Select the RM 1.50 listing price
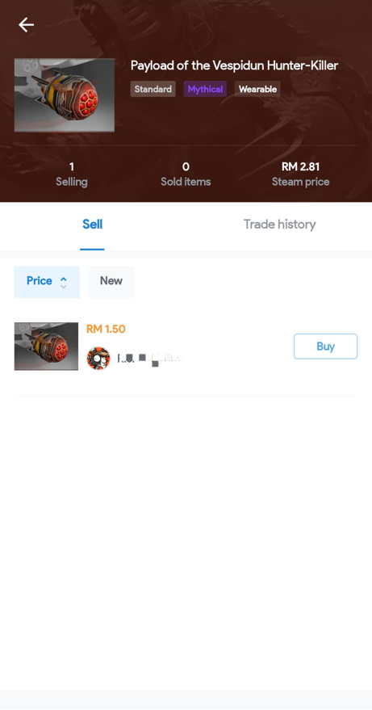372x710 pixels. (x=106, y=330)
